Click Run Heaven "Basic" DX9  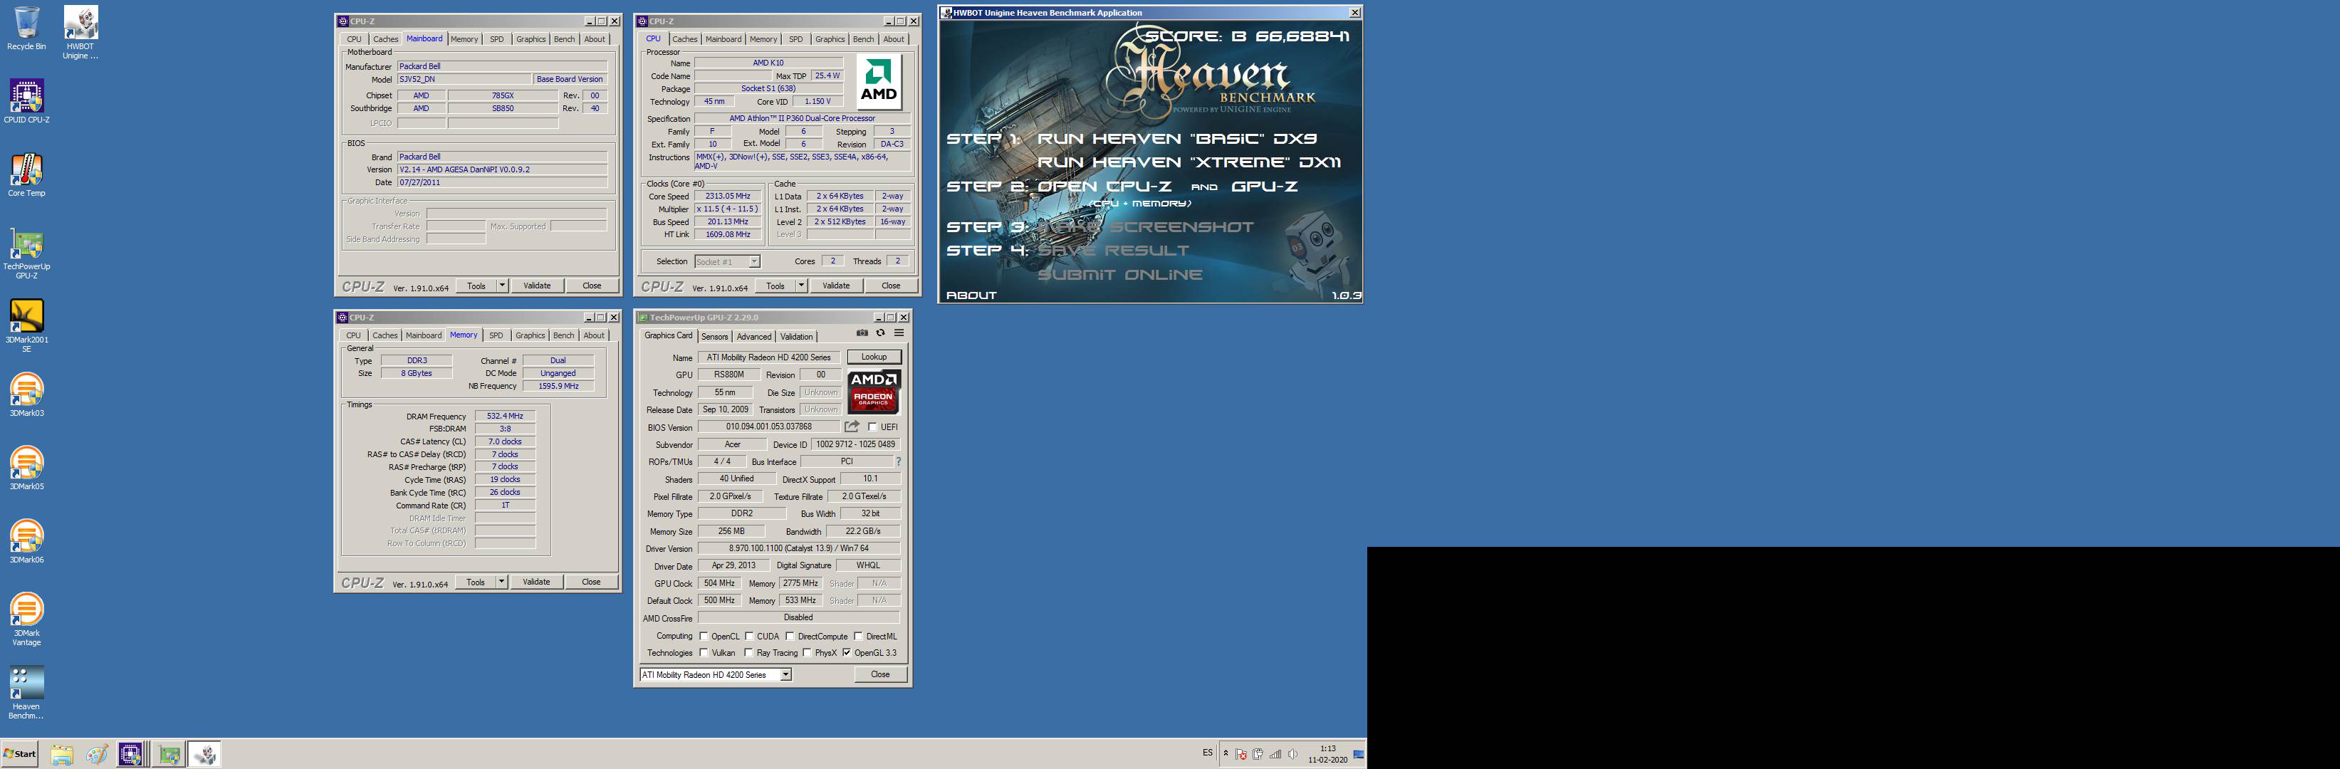[1176, 139]
